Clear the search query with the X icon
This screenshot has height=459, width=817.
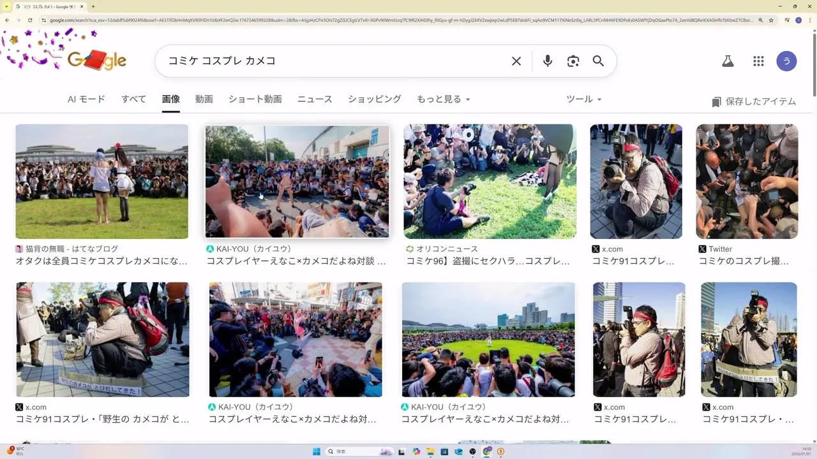pos(516,61)
